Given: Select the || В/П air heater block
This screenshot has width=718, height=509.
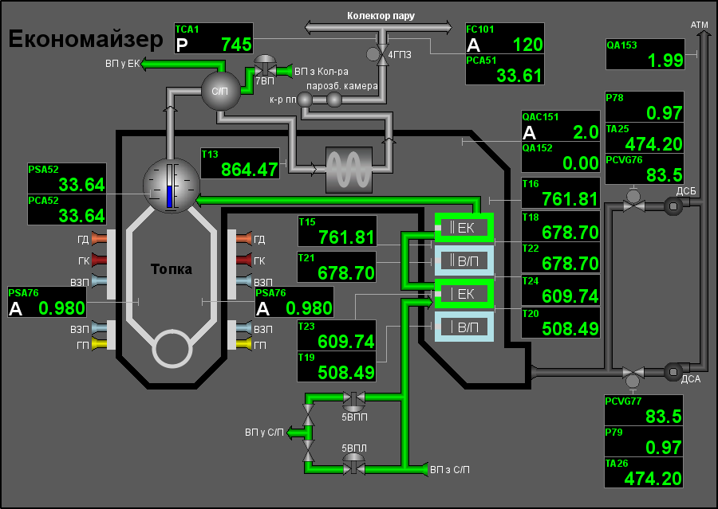Looking at the screenshot, I should (x=464, y=260).
